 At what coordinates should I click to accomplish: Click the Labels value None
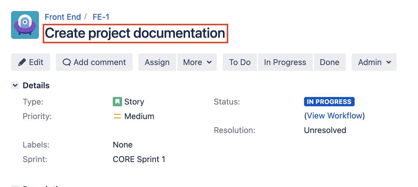coord(123,145)
